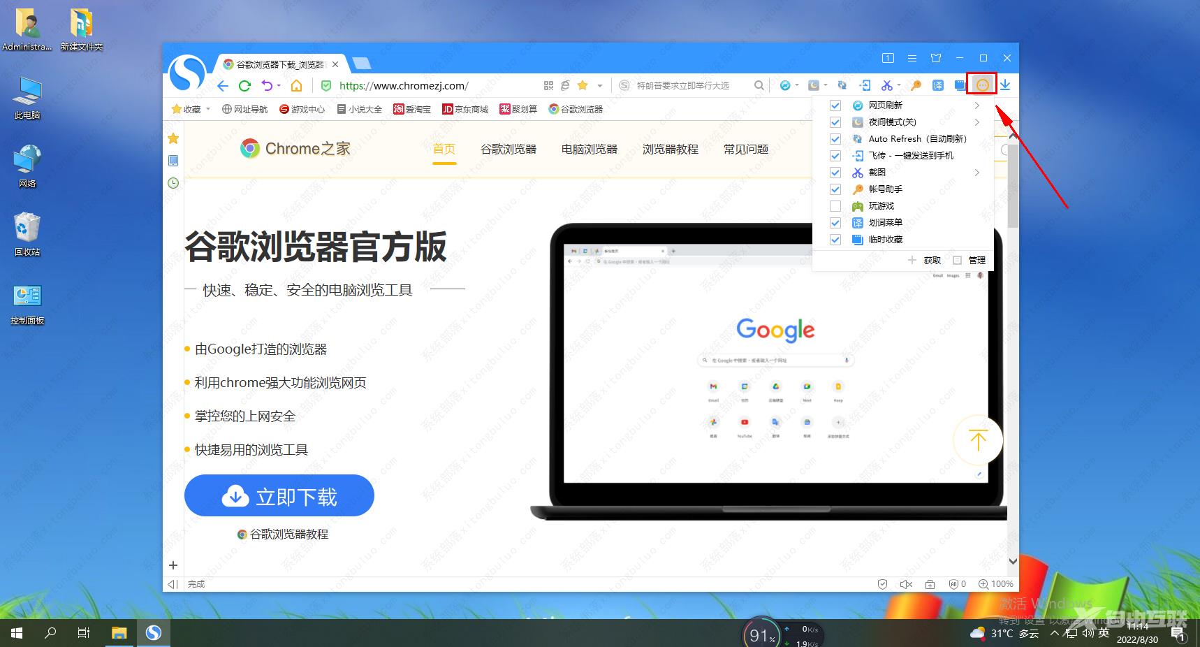Image resolution: width=1200 pixels, height=647 pixels.
Task: Click the round back-to-top arrow button
Action: 978,440
